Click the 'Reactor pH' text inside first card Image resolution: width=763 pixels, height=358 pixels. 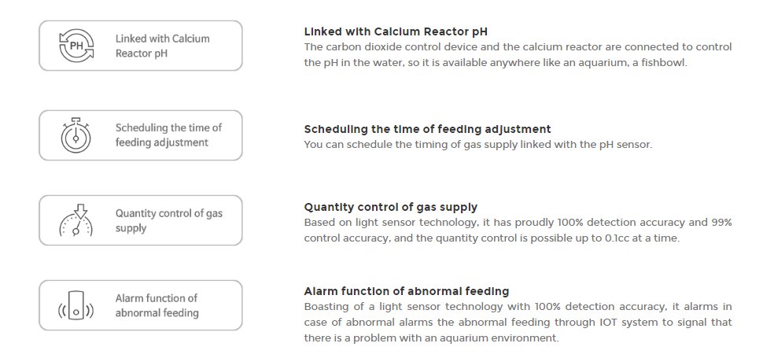point(141,54)
